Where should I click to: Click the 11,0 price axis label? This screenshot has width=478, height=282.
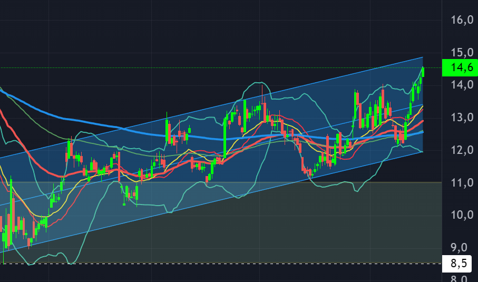pyautogui.click(x=462, y=183)
